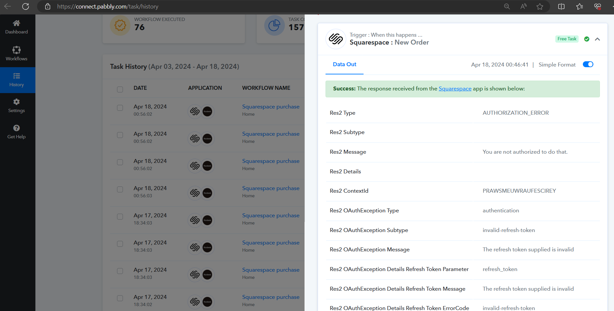
Task: Click the browser address bar URL
Action: (x=108, y=7)
